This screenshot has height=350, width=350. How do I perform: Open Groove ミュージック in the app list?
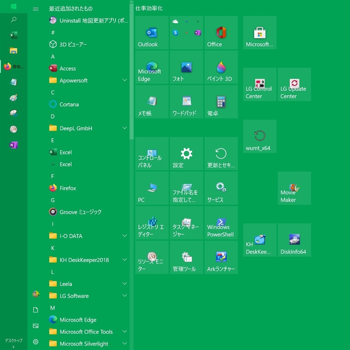click(x=88, y=212)
